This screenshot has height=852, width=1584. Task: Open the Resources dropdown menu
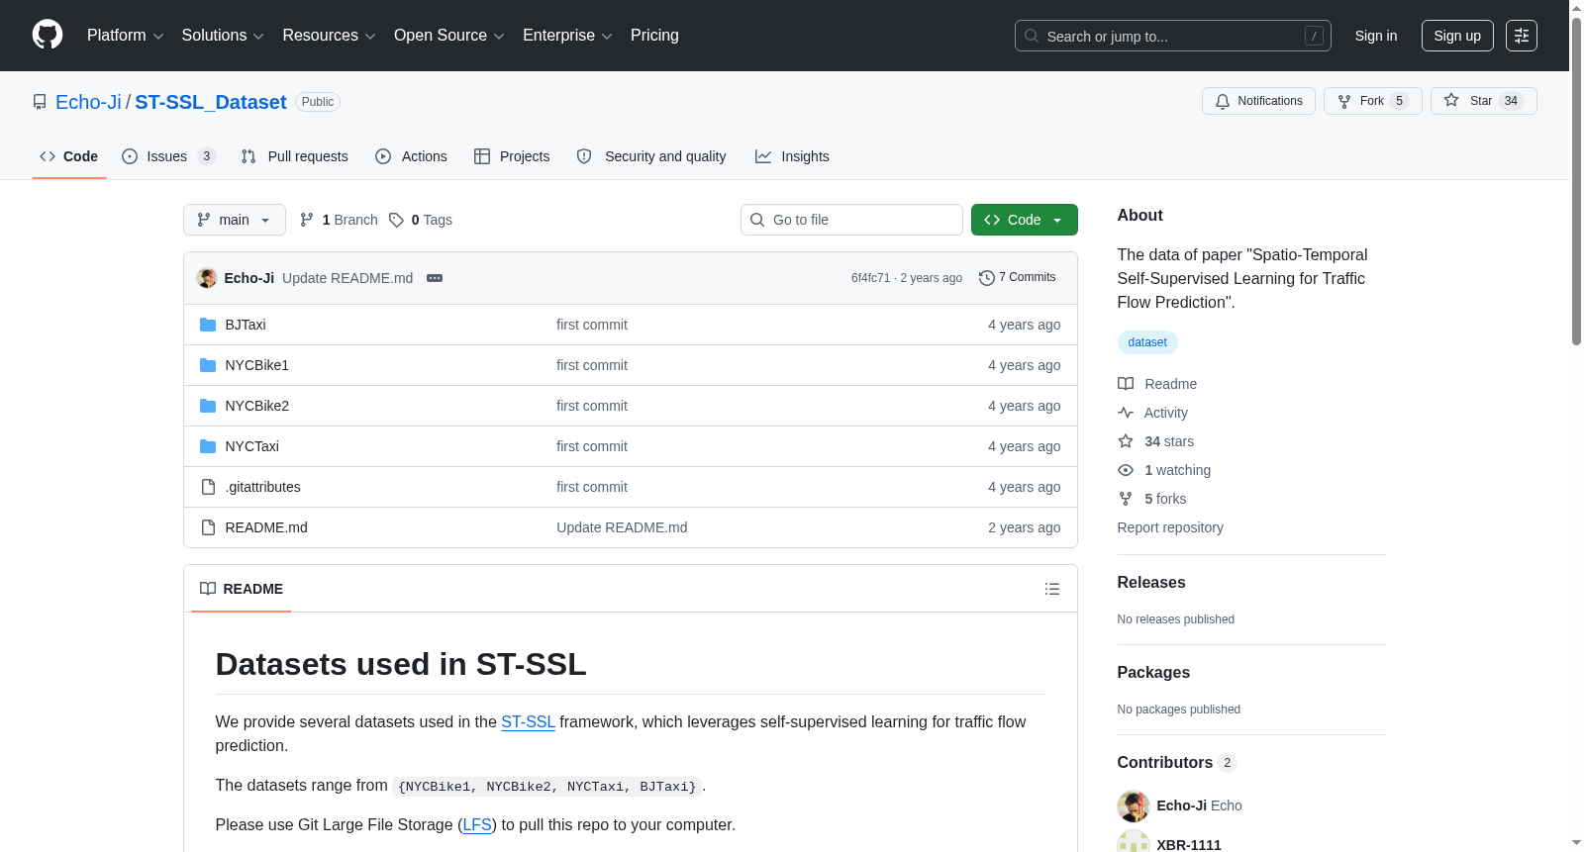pyautogui.click(x=329, y=36)
